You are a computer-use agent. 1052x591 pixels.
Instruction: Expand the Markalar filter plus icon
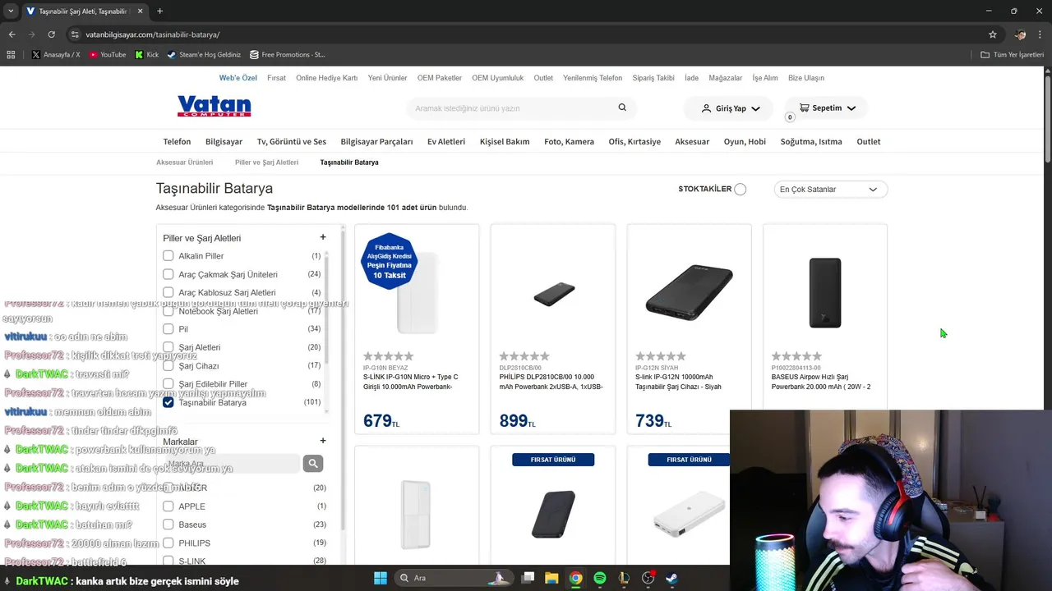tap(323, 441)
